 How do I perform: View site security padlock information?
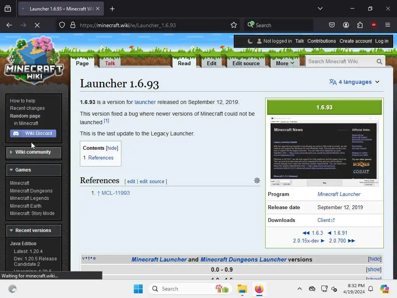[x=73, y=25]
